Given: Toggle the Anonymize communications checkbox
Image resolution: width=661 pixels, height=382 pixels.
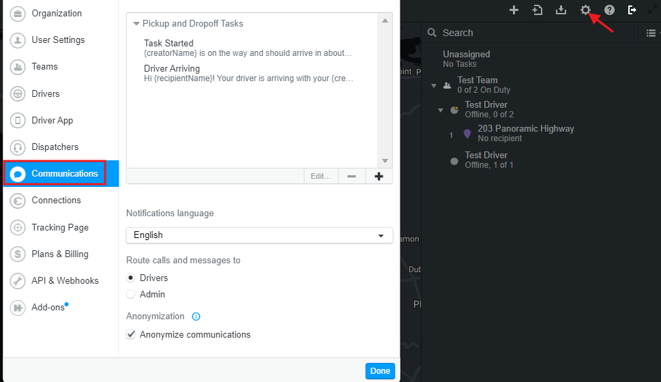Looking at the screenshot, I should tap(131, 334).
